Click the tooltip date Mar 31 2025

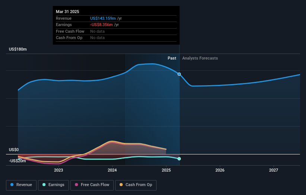(67, 12)
